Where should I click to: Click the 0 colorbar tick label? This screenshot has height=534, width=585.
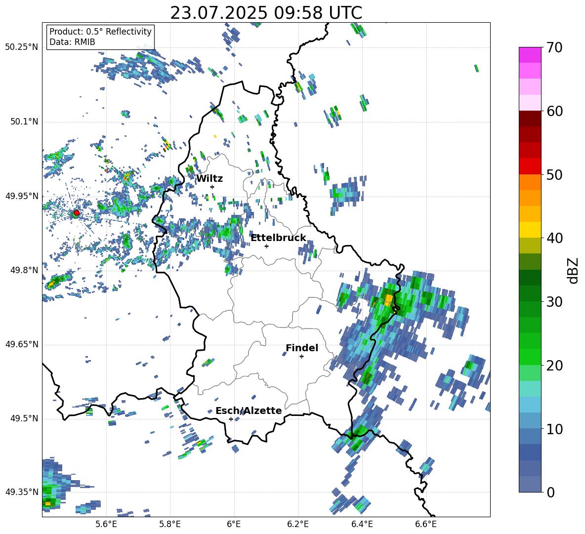(x=550, y=492)
